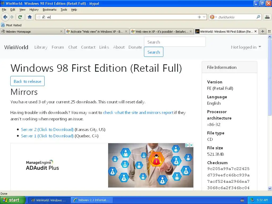The width and height of the screenshot is (272, 204).
Task: Open the Home page button
Action: 30,17
